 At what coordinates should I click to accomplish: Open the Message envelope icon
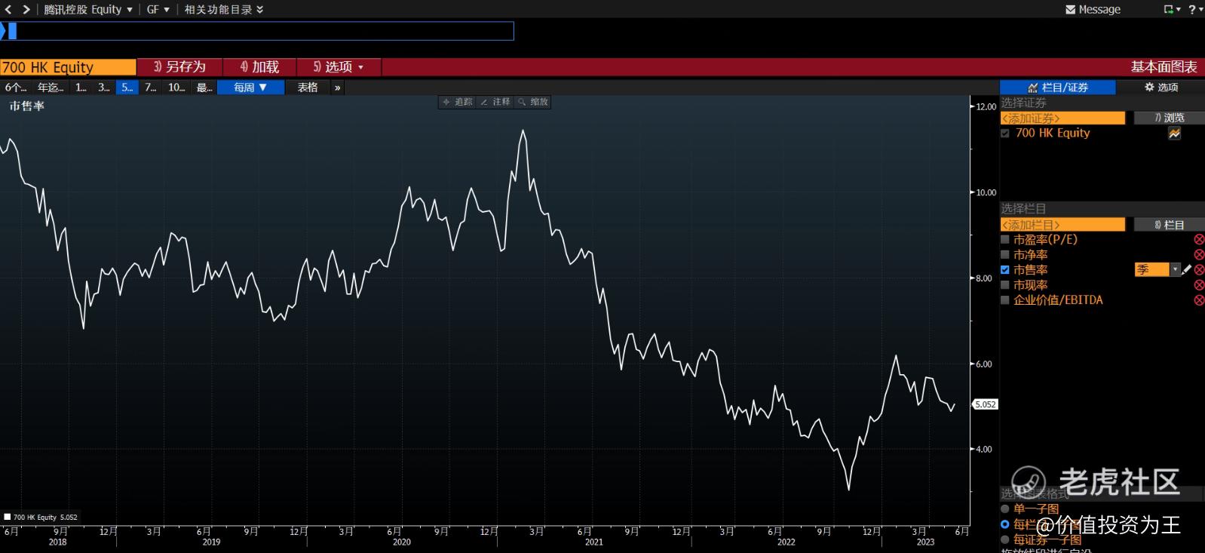coord(1070,10)
